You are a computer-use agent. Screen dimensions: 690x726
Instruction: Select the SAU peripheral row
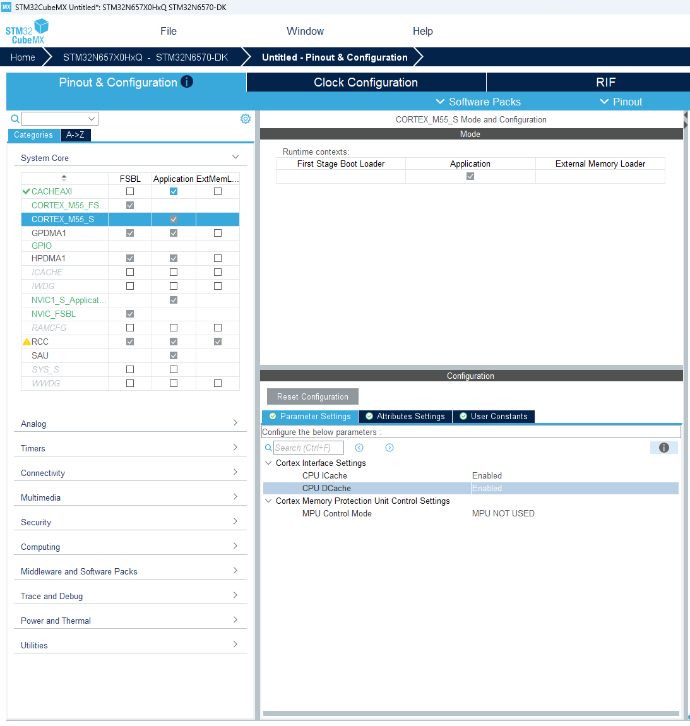130,355
